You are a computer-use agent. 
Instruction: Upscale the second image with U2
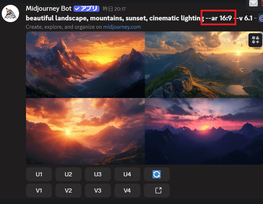[68, 174]
